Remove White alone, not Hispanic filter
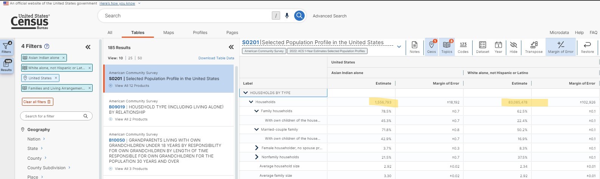The height and width of the screenshot is (179, 600). point(90,68)
